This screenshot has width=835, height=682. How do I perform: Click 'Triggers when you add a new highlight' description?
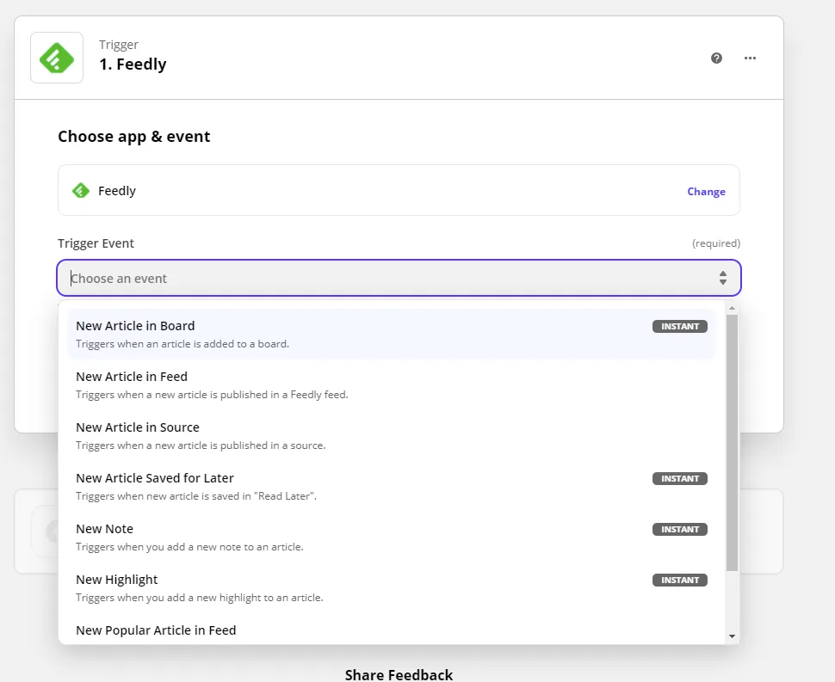coord(199,598)
